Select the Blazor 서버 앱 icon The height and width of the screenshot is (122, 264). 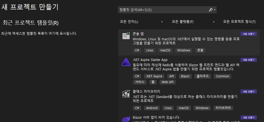[x=126, y=119]
